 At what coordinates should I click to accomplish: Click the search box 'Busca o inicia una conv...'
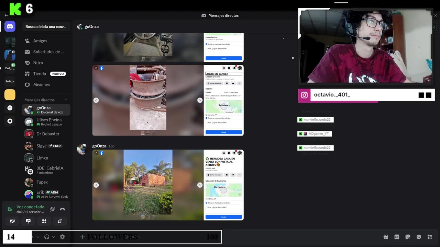pos(46,27)
